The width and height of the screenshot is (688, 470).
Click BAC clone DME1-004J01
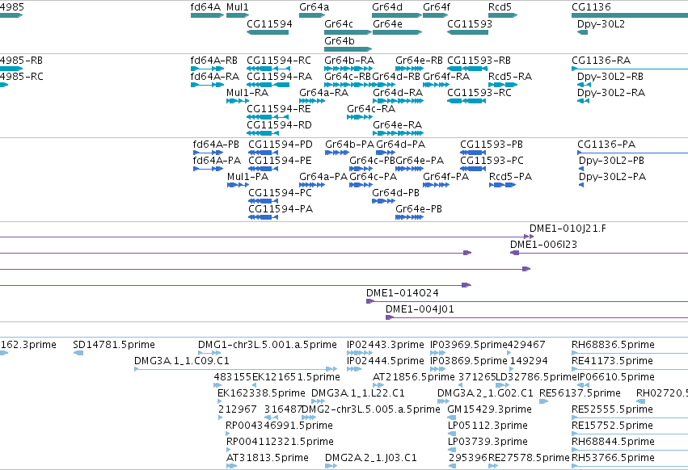coord(537,317)
